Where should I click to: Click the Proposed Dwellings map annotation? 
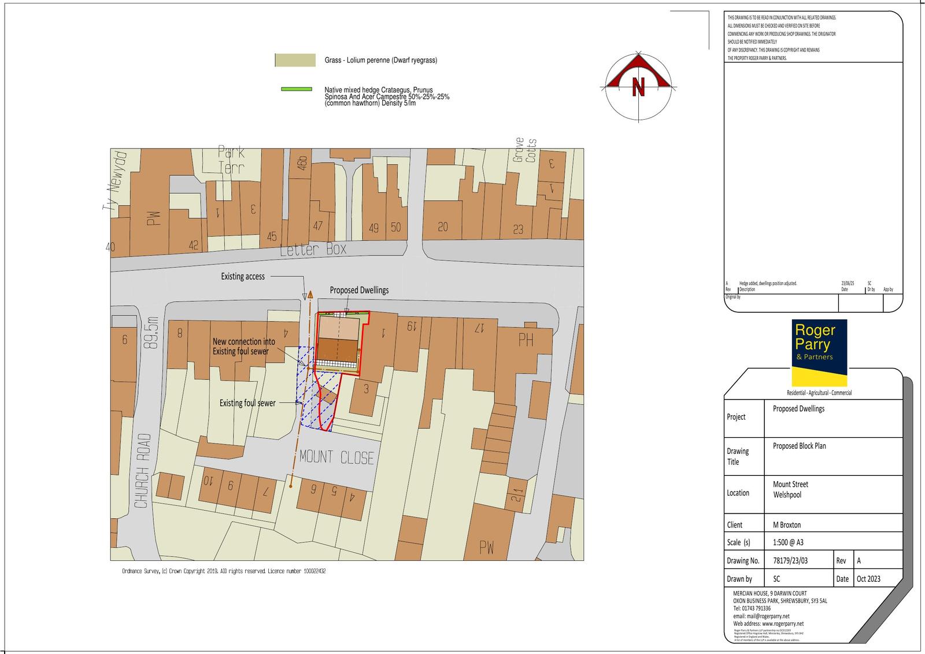(359, 290)
